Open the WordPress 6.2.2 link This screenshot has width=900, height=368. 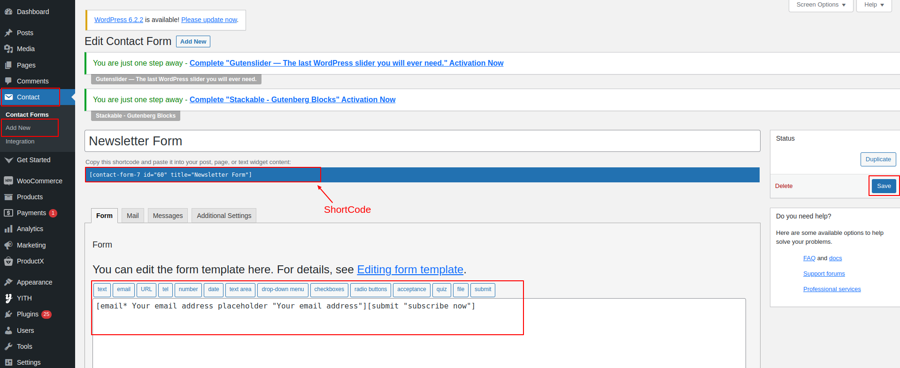coord(119,20)
